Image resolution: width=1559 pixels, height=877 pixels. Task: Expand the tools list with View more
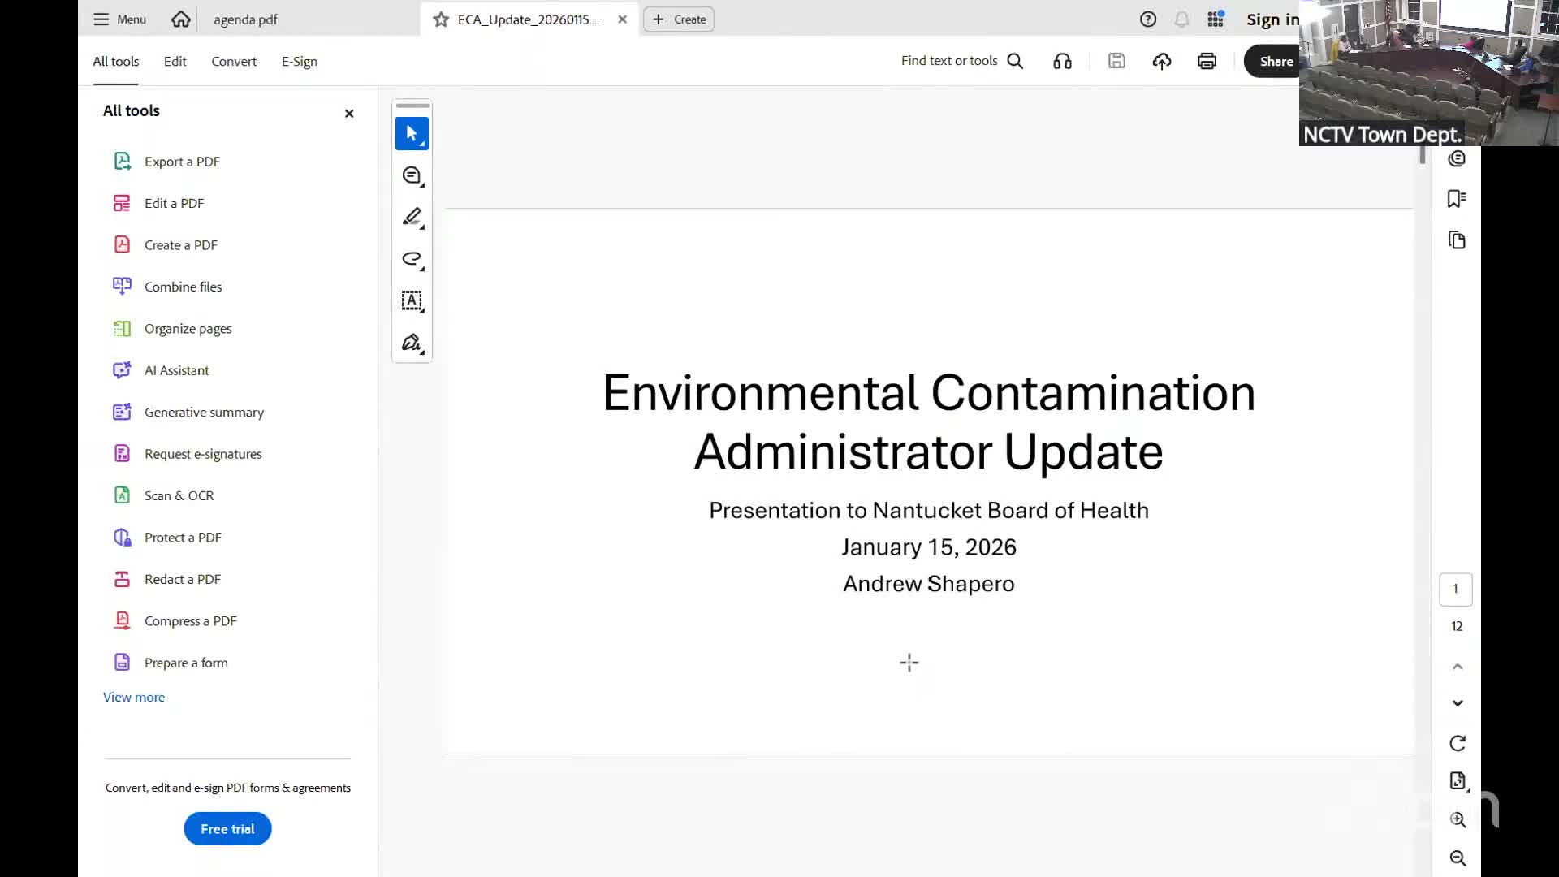coord(134,697)
